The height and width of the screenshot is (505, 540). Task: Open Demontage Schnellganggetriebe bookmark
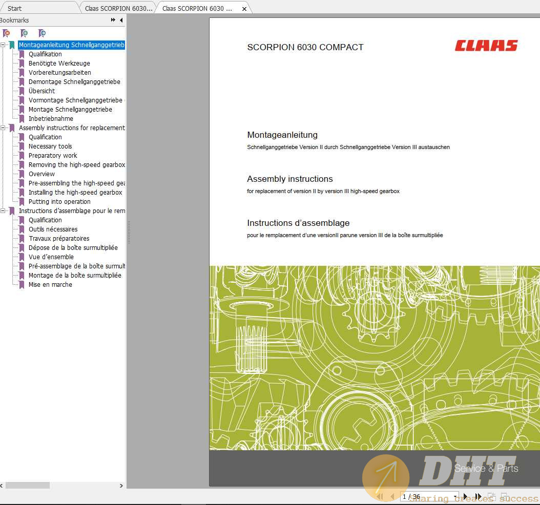pyautogui.click(x=74, y=81)
